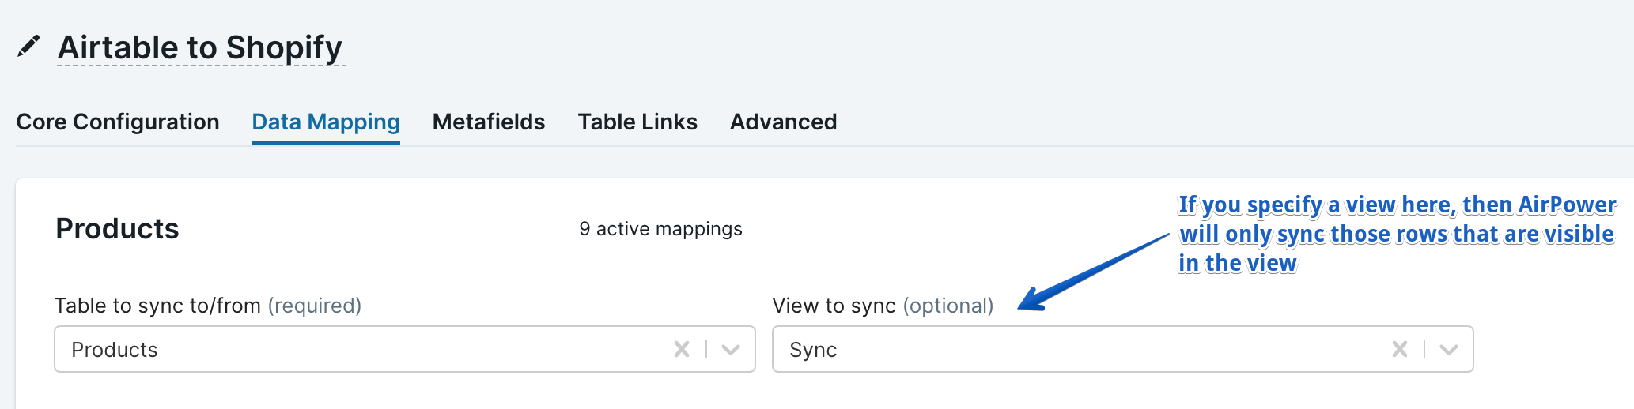The image size is (1634, 409).
Task: Clear the Products table selection with X
Action: [681, 349]
